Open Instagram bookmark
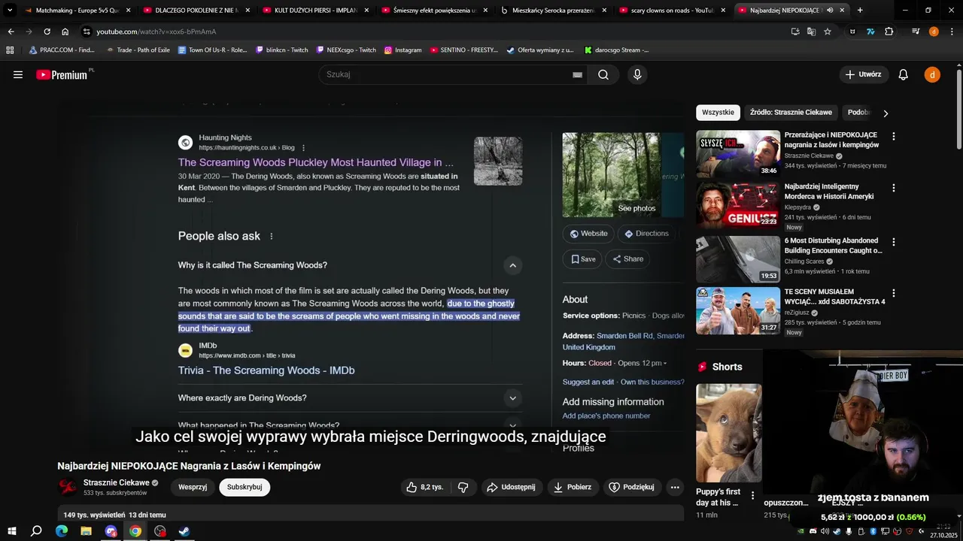The height and width of the screenshot is (541, 963). coord(403,50)
